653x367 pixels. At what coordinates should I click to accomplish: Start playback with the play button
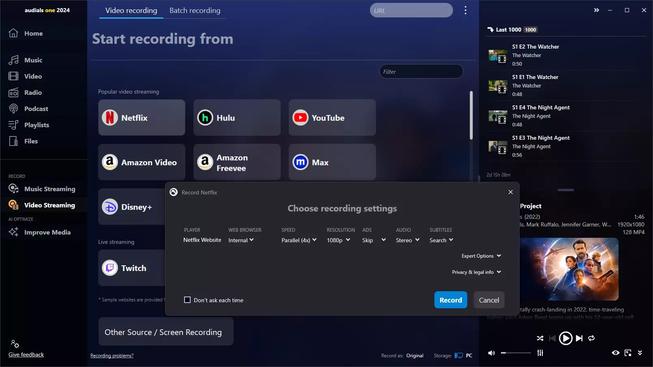pos(565,338)
